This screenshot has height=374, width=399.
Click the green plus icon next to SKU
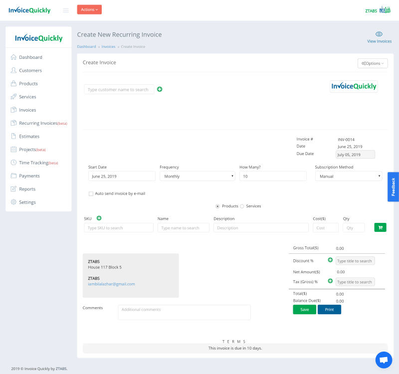pyautogui.click(x=99, y=218)
